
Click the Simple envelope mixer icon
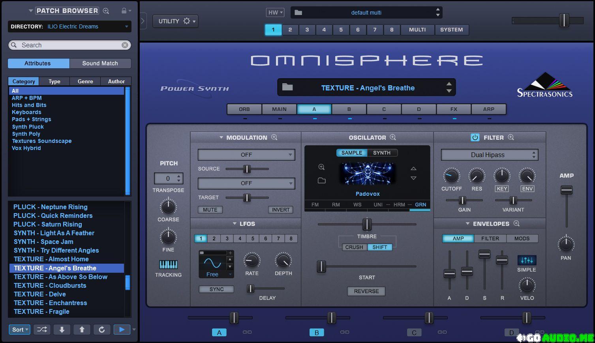[527, 260]
